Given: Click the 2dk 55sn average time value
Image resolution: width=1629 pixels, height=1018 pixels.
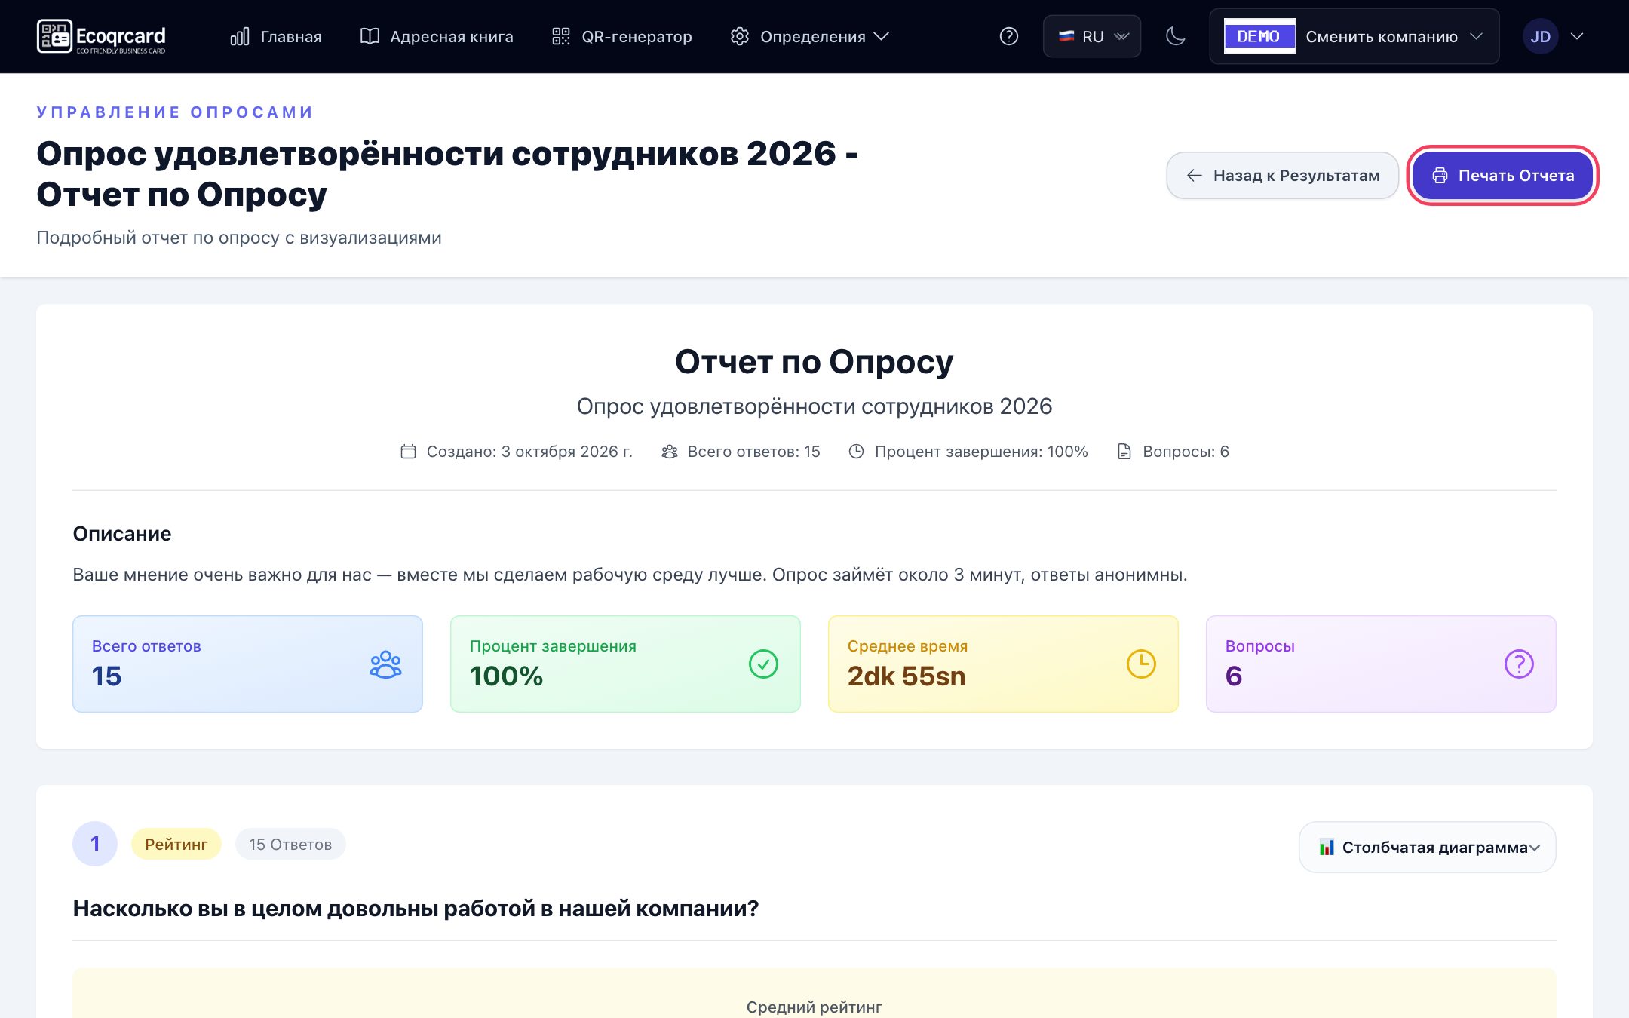Looking at the screenshot, I should pos(906,676).
